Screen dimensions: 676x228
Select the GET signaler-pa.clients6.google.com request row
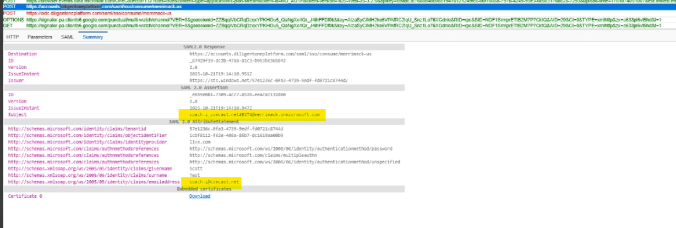click(338, 25)
